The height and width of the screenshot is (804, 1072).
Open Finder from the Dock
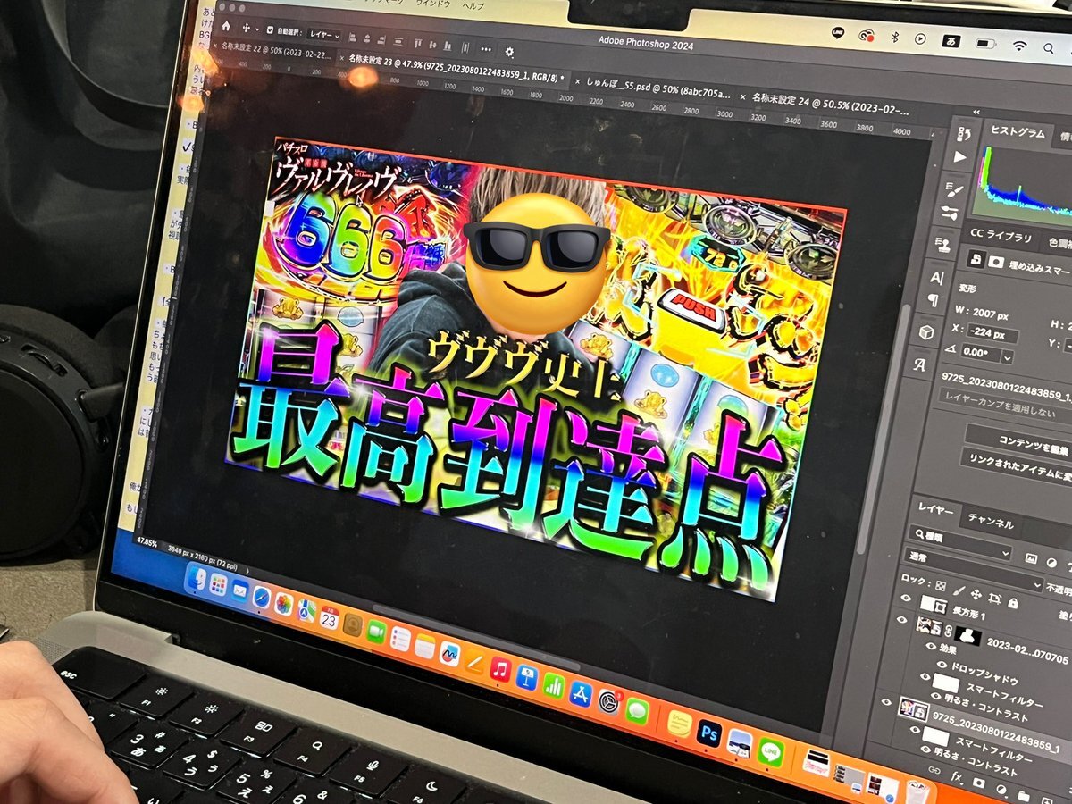(x=197, y=580)
